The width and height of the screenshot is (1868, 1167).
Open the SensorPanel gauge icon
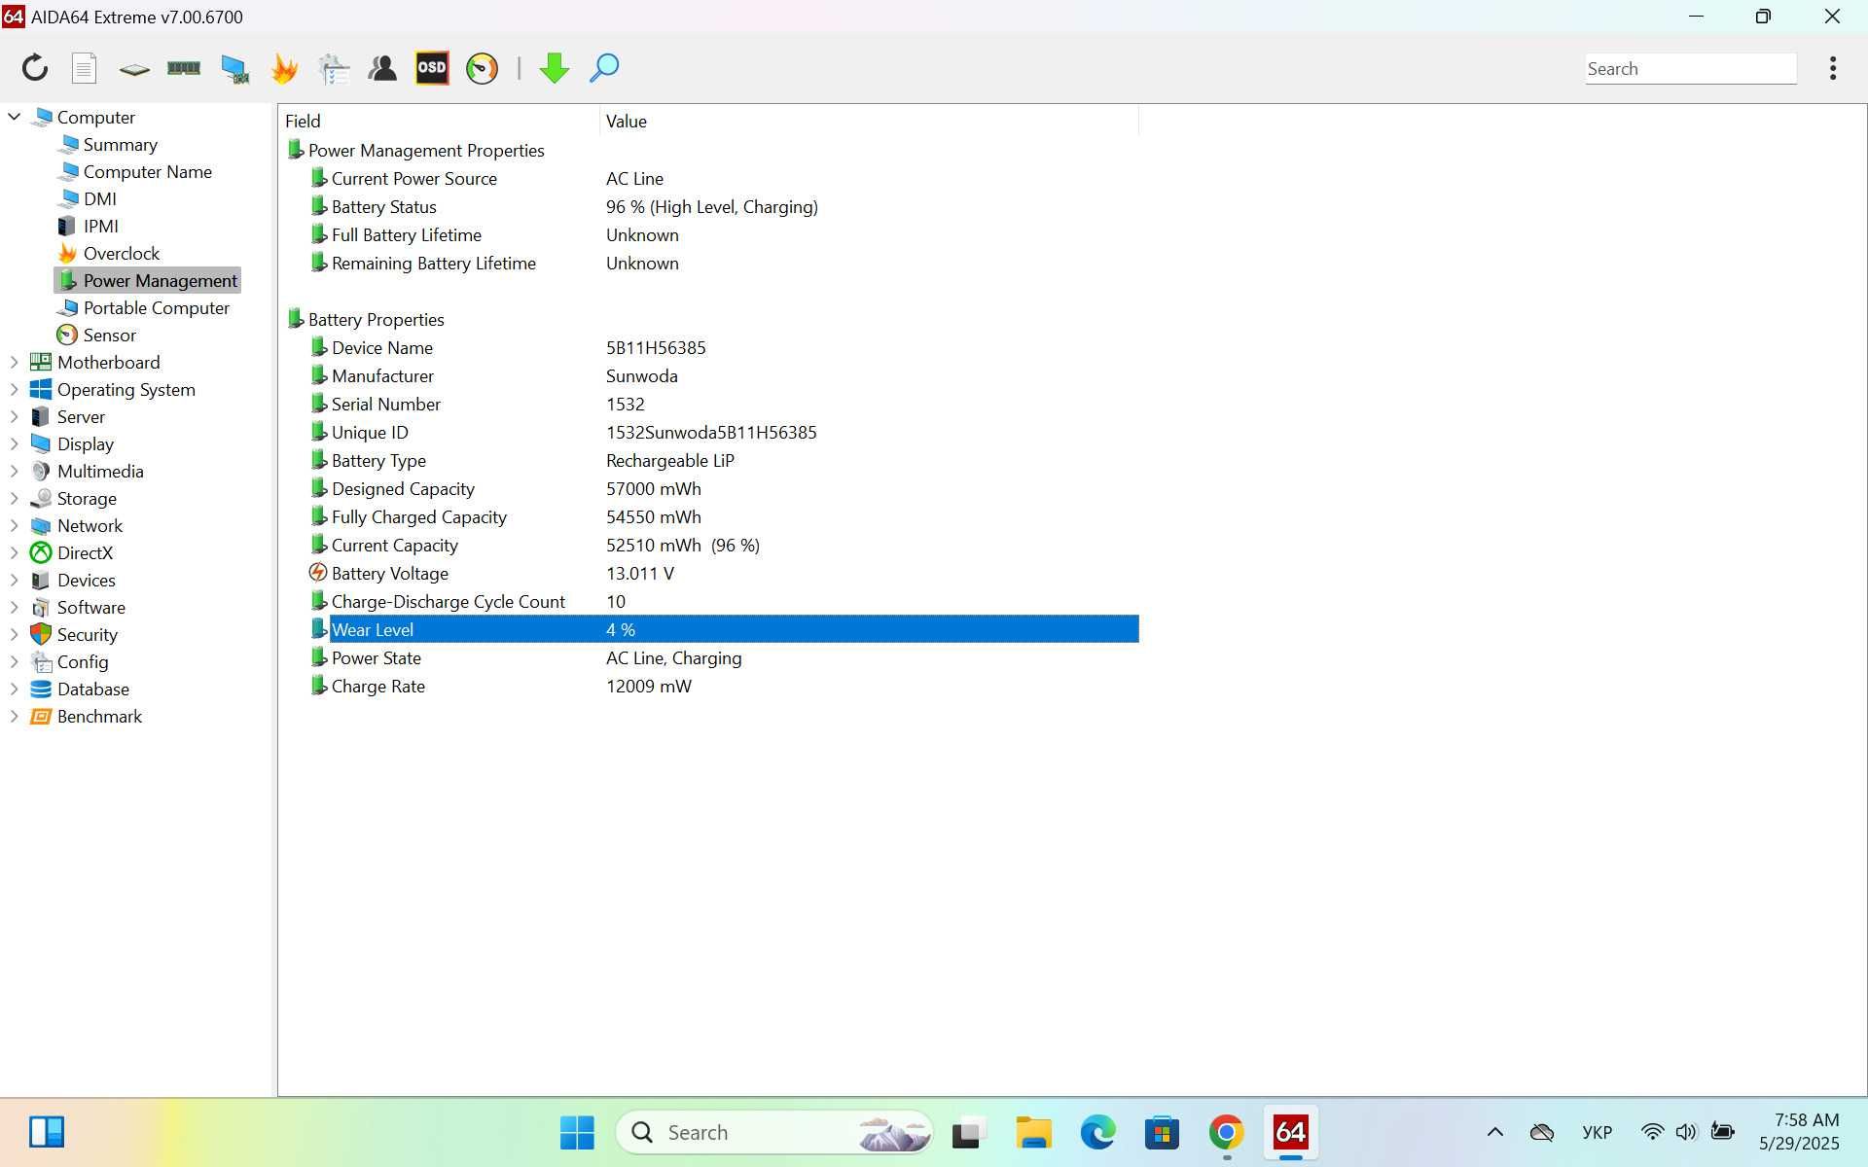point(483,68)
